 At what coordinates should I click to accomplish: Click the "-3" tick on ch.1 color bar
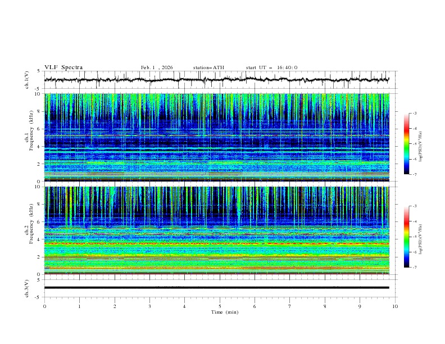click(x=415, y=113)
